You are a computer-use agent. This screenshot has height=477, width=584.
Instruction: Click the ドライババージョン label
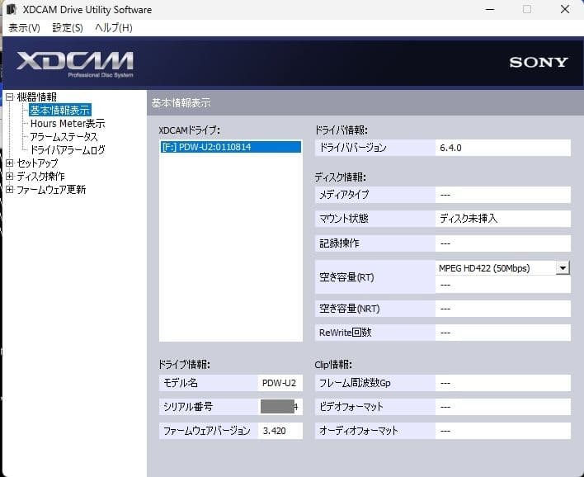point(353,148)
